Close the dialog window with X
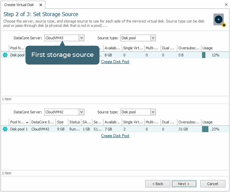Viewport: 230px width, 192px height. coord(226,5)
